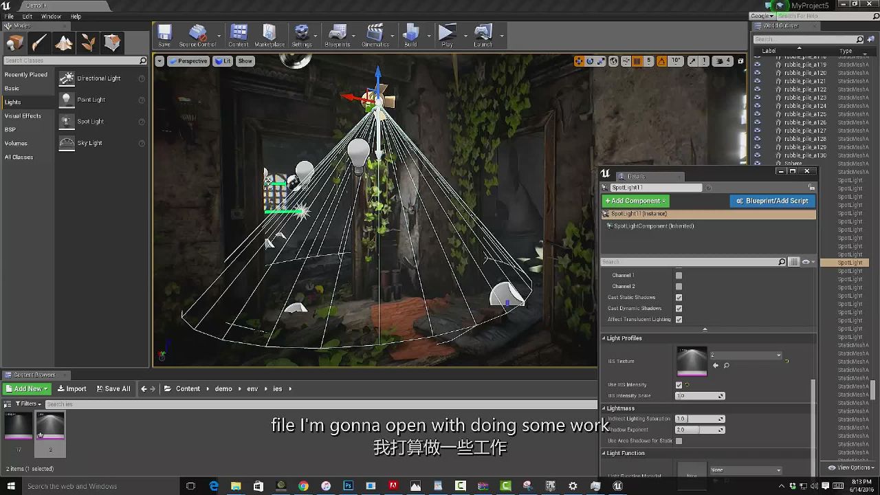Select the Foliage mode icon
Viewport: 880px width, 495px height.
click(88, 43)
